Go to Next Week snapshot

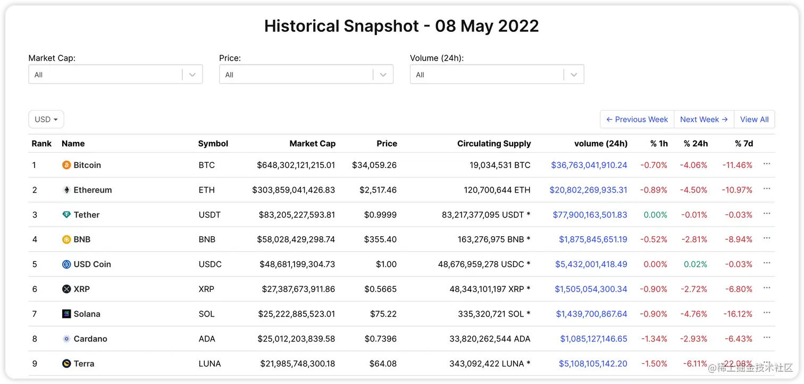pos(704,120)
